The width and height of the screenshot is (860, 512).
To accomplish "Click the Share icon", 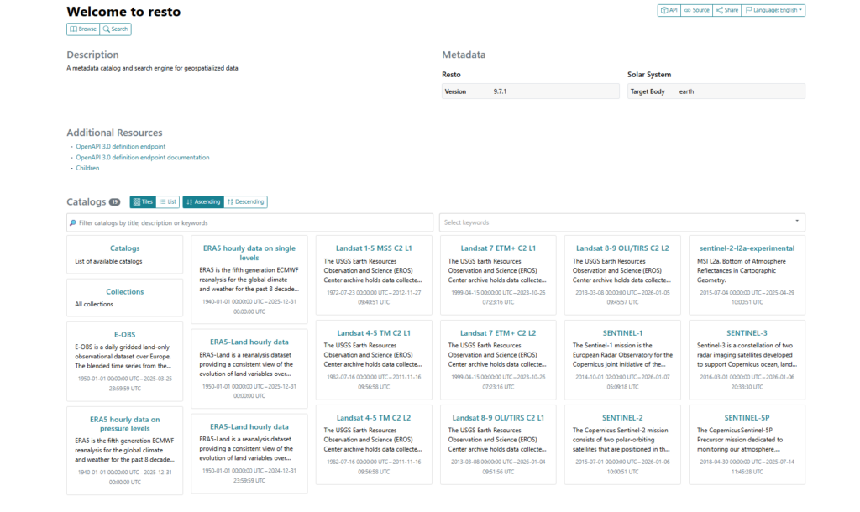I will (x=720, y=10).
